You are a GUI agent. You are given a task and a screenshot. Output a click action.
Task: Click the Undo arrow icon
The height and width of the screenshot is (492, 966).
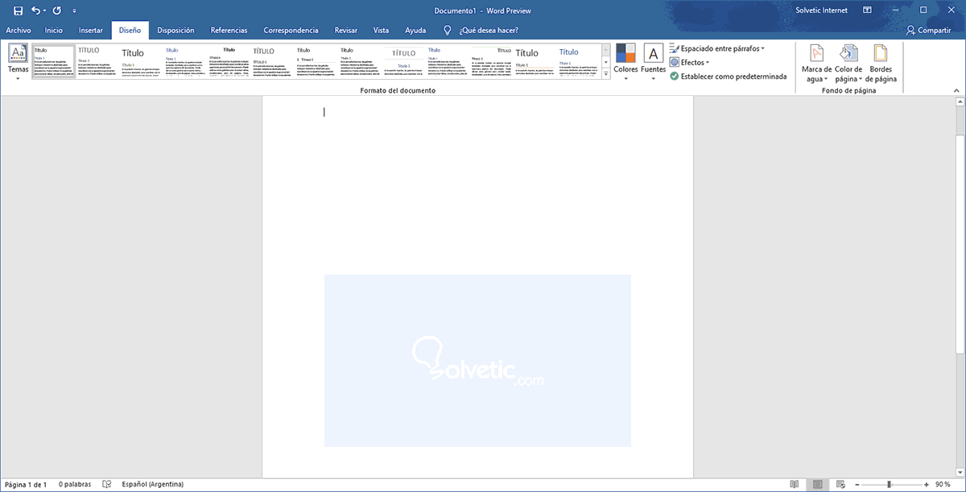pyautogui.click(x=36, y=10)
